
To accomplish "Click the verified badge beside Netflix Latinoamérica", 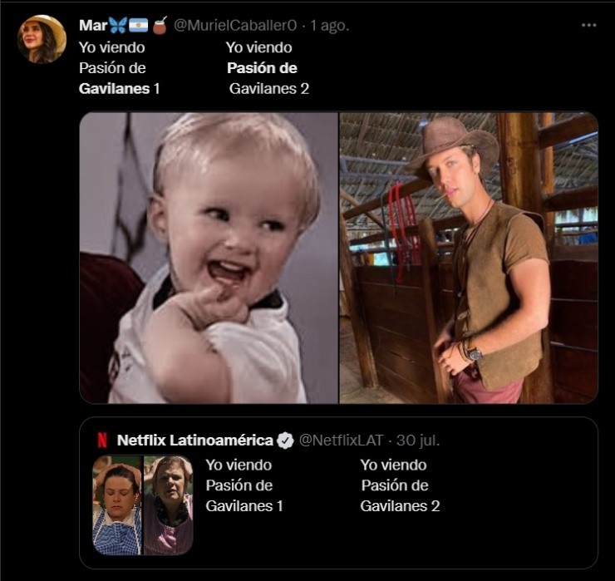I will (x=285, y=440).
